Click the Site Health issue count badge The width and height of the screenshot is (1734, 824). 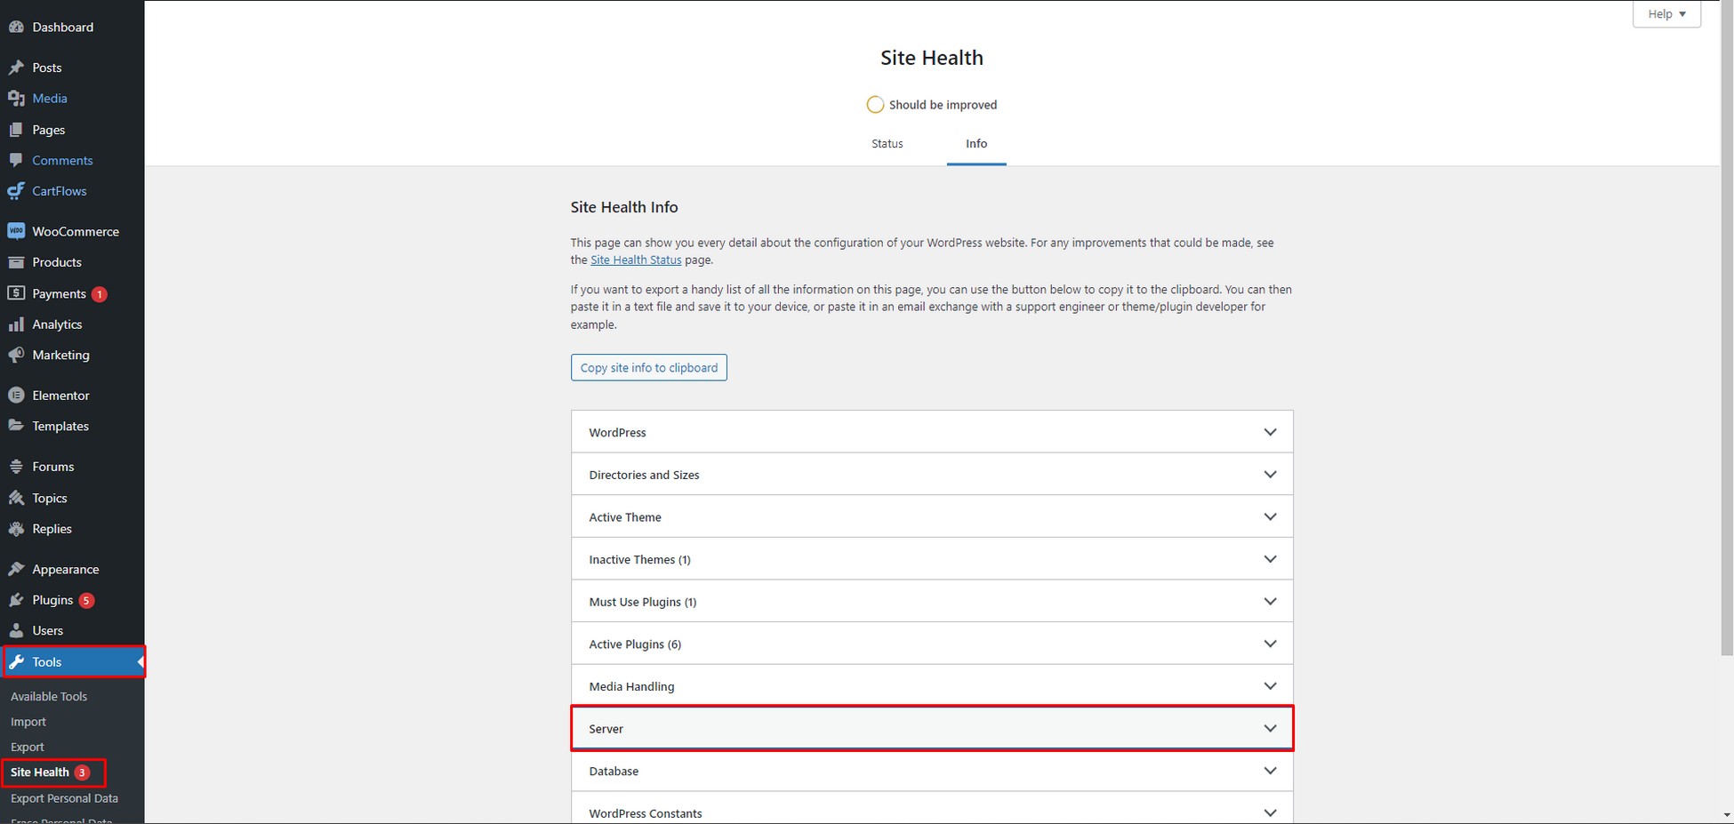(x=82, y=772)
